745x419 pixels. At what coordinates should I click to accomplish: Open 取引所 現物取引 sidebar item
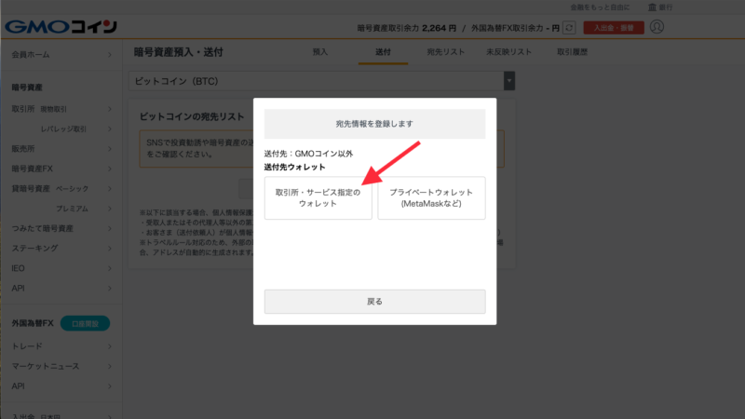(61, 109)
